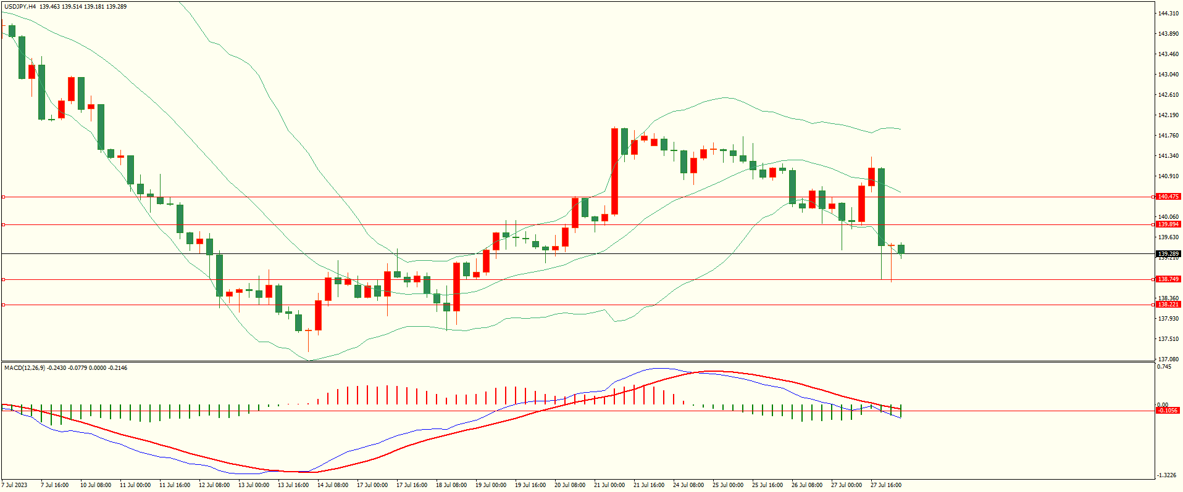Select the 143.460 price scale value
This screenshot has height=492, width=1183.
point(1169,54)
